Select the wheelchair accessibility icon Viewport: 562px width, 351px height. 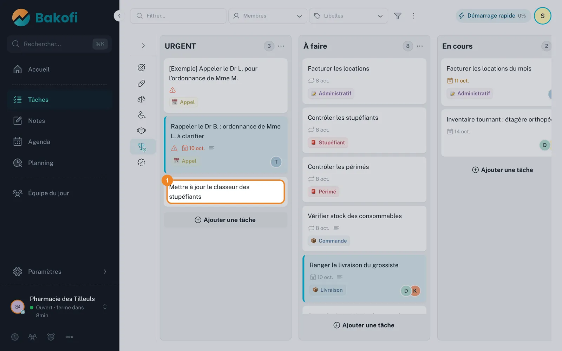pos(142,115)
